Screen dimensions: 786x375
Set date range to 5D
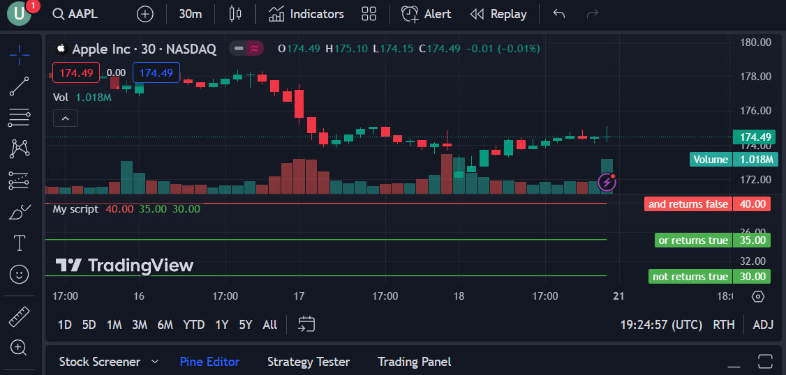[x=89, y=324]
